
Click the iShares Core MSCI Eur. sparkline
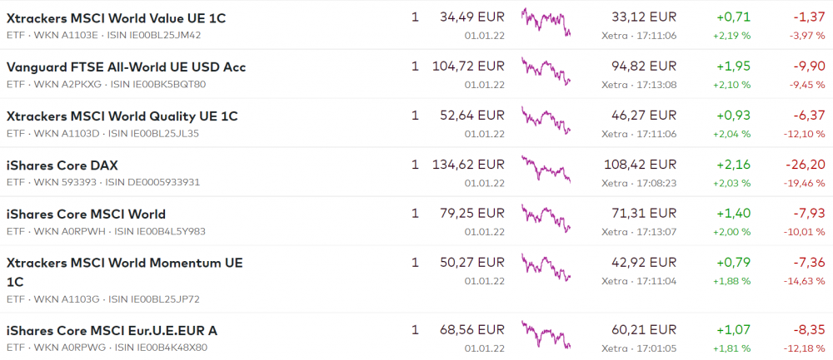(546, 335)
